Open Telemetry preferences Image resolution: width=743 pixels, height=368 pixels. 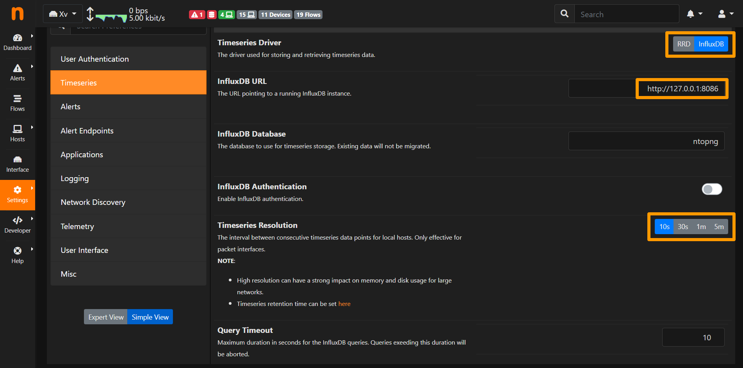128,226
